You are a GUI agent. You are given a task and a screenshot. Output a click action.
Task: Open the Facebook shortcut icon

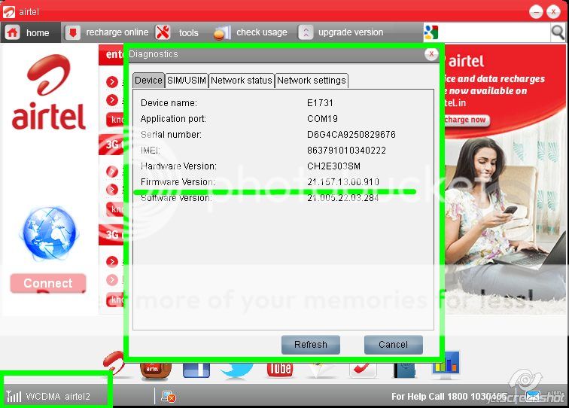196,370
